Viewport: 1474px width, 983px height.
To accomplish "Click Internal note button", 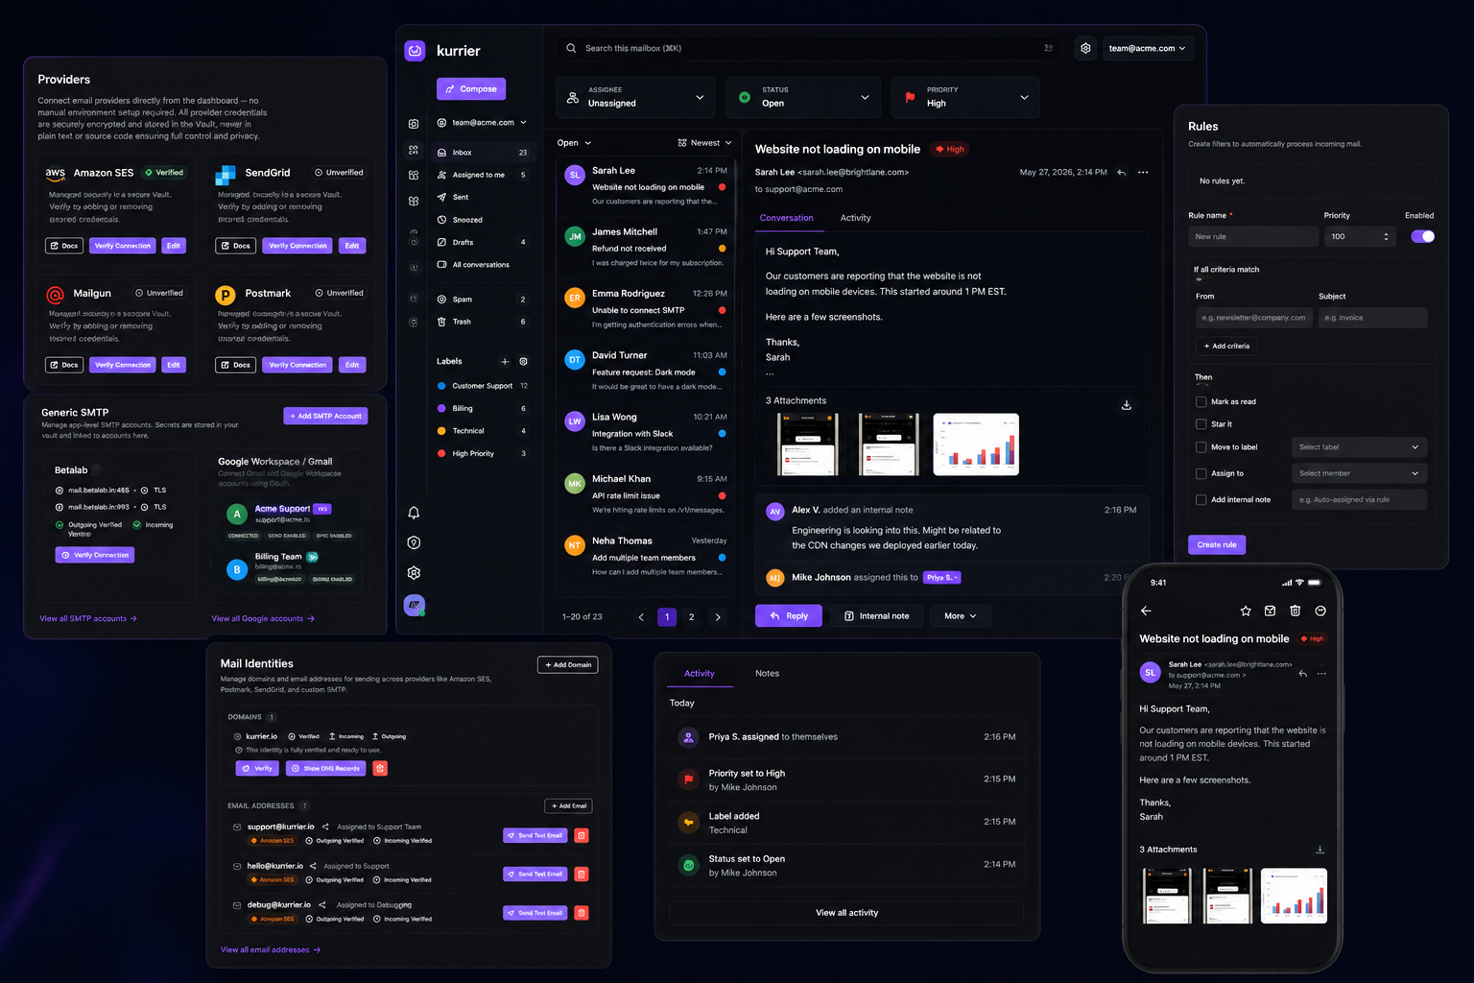I will point(876,616).
